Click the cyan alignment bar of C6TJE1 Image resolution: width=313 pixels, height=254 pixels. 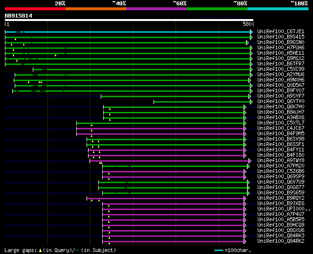coord(128,32)
